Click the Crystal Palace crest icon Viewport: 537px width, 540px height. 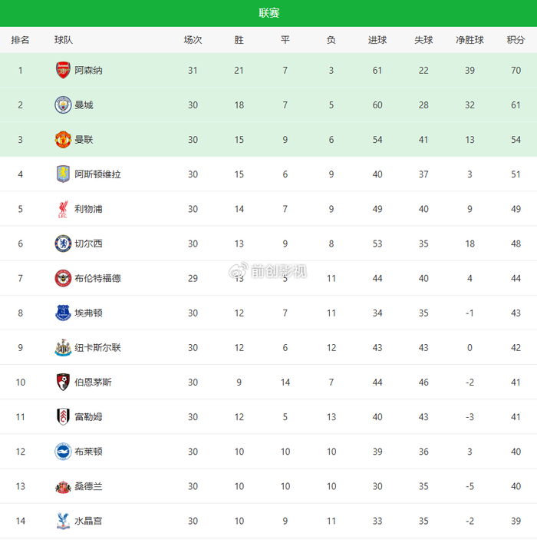pyautogui.click(x=63, y=521)
